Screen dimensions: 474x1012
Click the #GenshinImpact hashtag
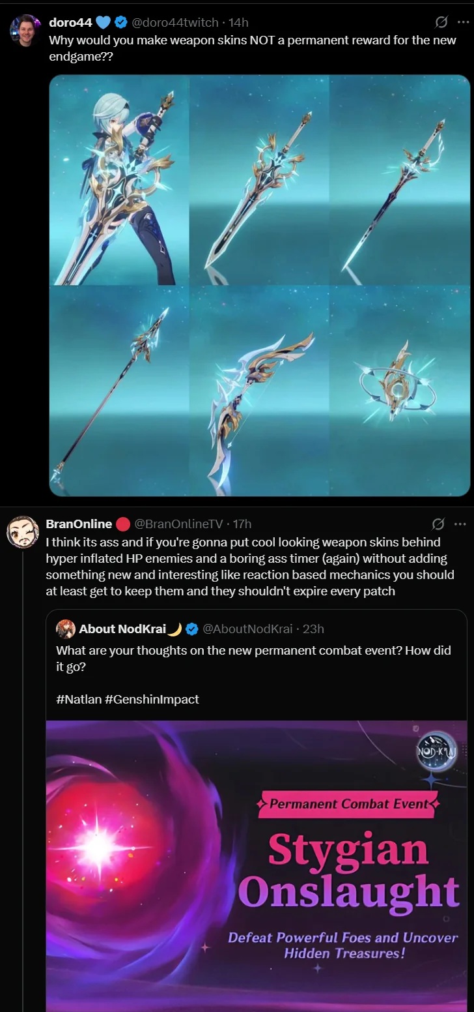click(151, 699)
